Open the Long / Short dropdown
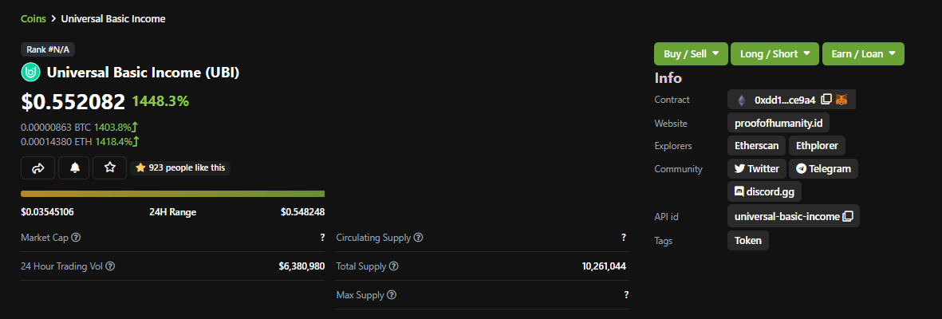This screenshot has height=319, width=942. click(x=775, y=54)
